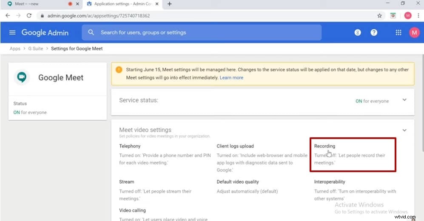Select the Application settings Admin Console tab
Image resolution: width=424 pixels, height=221 pixels.
[123, 4]
